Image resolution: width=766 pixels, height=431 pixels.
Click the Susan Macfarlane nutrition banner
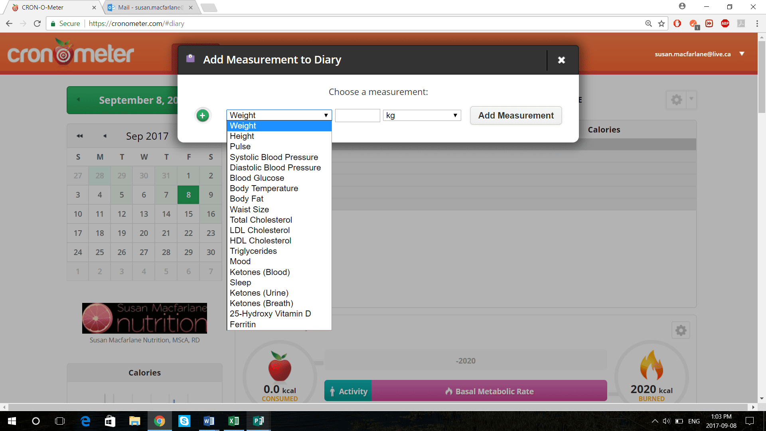tap(144, 318)
